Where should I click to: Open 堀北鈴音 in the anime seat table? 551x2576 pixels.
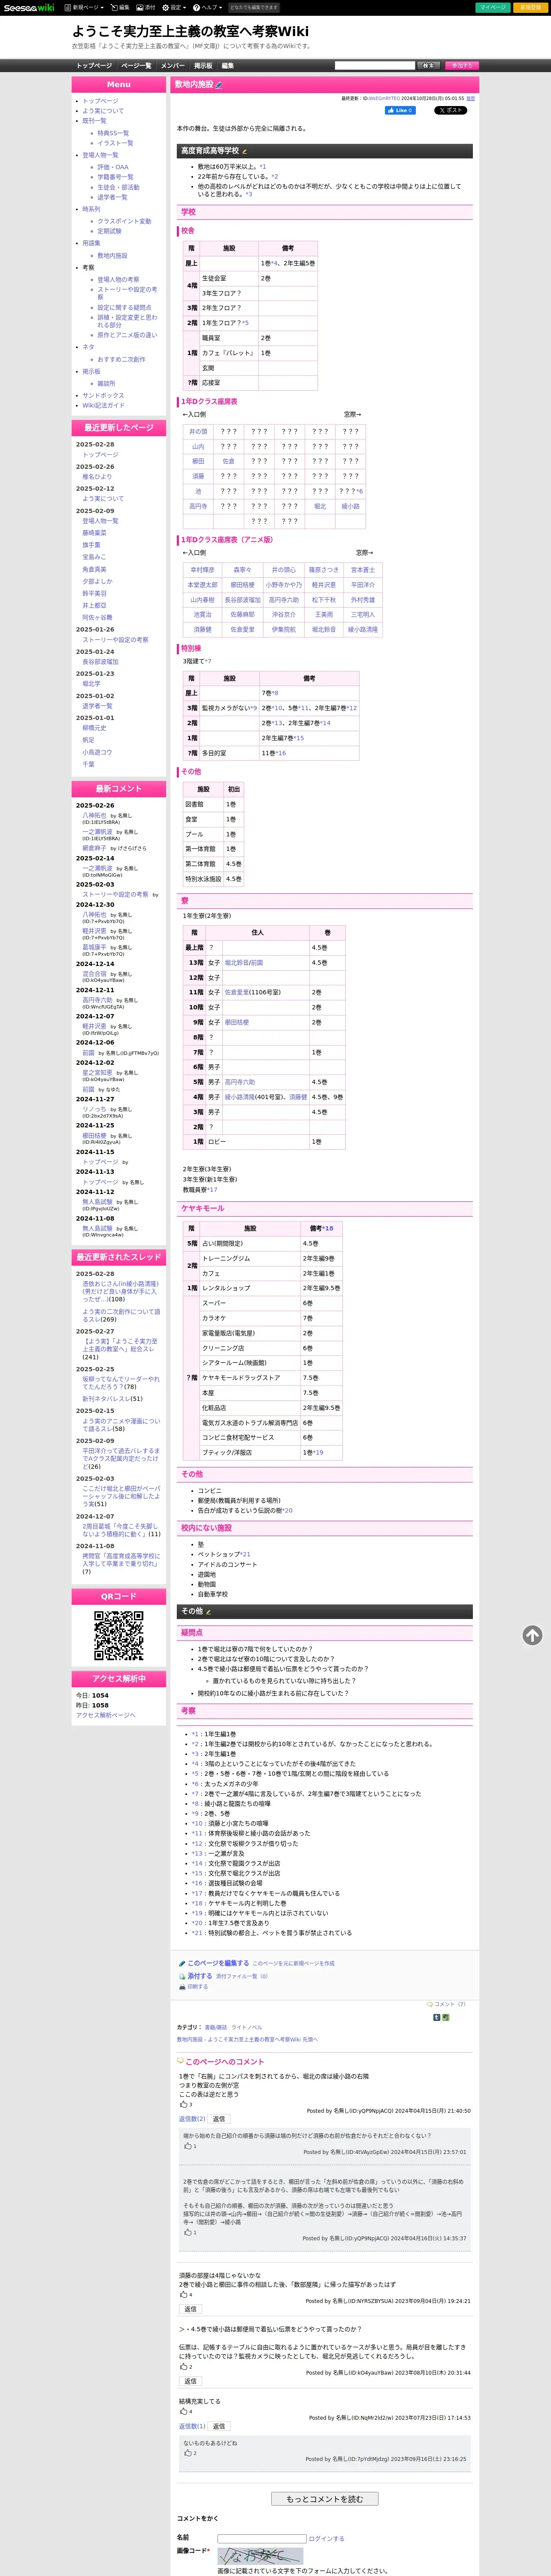click(323, 629)
